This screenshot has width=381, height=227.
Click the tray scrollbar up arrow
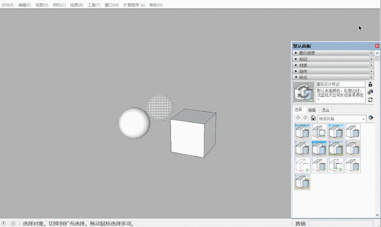pyautogui.click(x=377, y=53)
